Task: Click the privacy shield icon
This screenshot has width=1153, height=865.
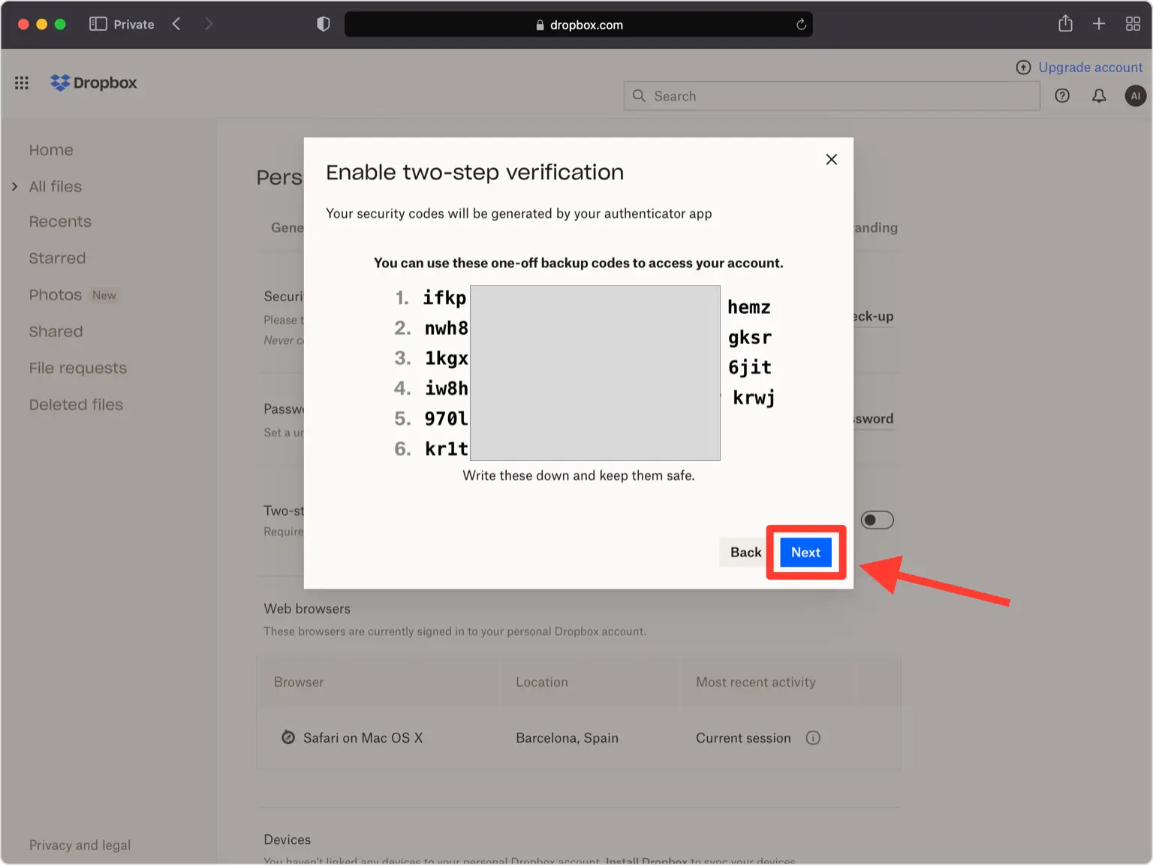Action: (x=324, y=24)
